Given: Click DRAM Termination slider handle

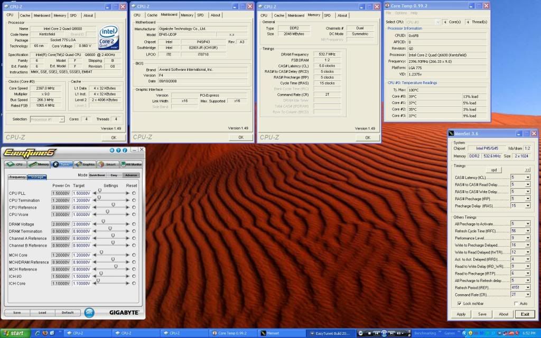Looking at the screenshot, I should (110, 229).
